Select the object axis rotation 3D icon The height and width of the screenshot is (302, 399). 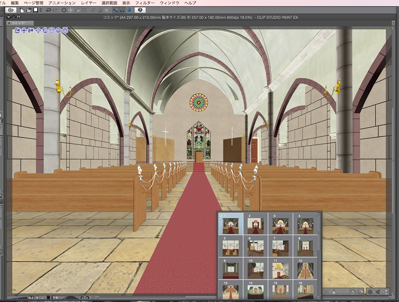[51, 30]
